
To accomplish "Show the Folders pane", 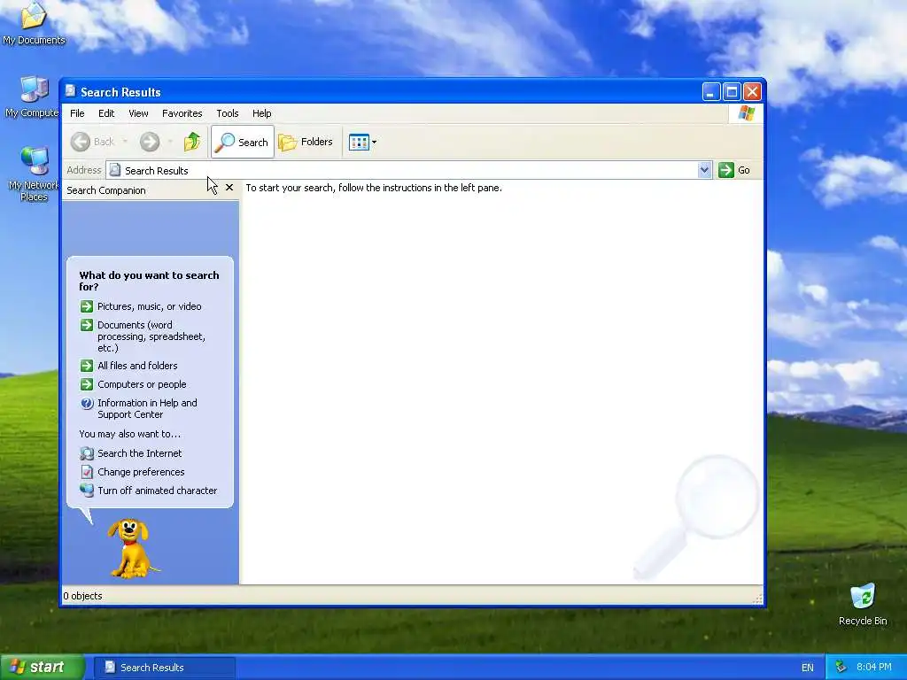I will (306, 142).
